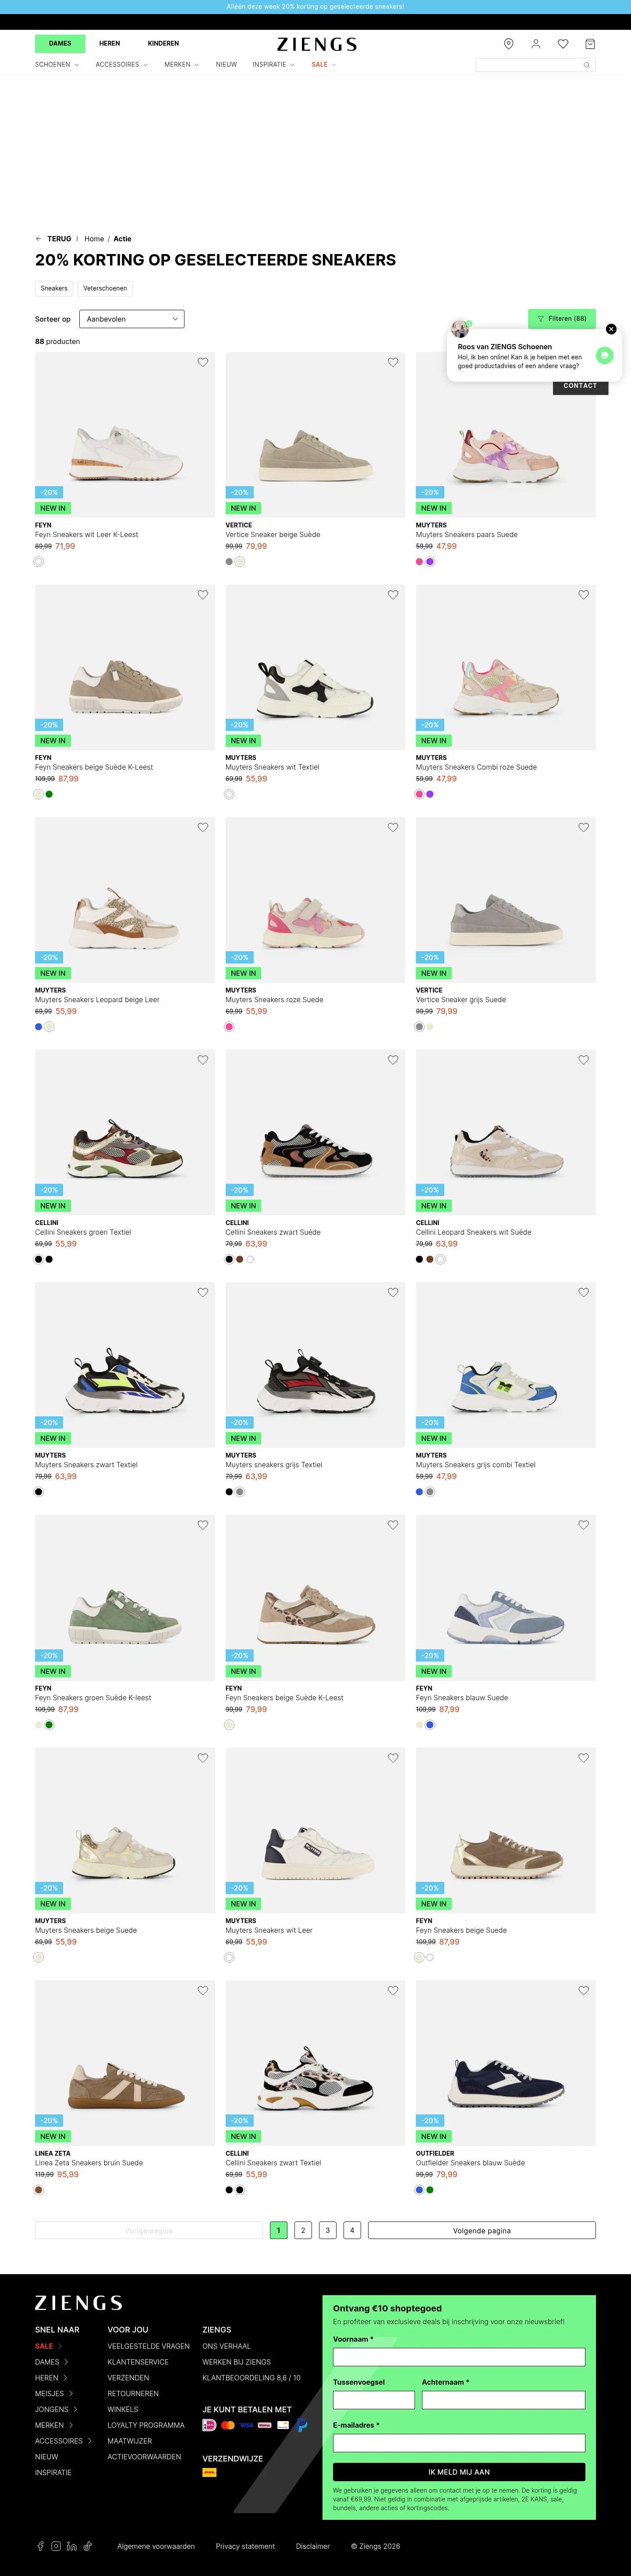Screen dimensions: 631x2576
Task: Open the Aanbevolen sort dropdown
Action: pos(131,319)
